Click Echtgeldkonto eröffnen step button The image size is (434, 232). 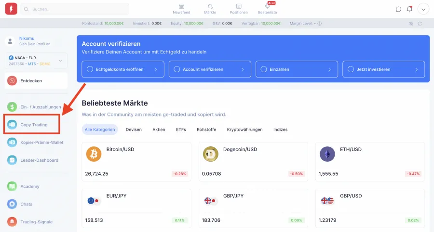[x=123, y=69]
